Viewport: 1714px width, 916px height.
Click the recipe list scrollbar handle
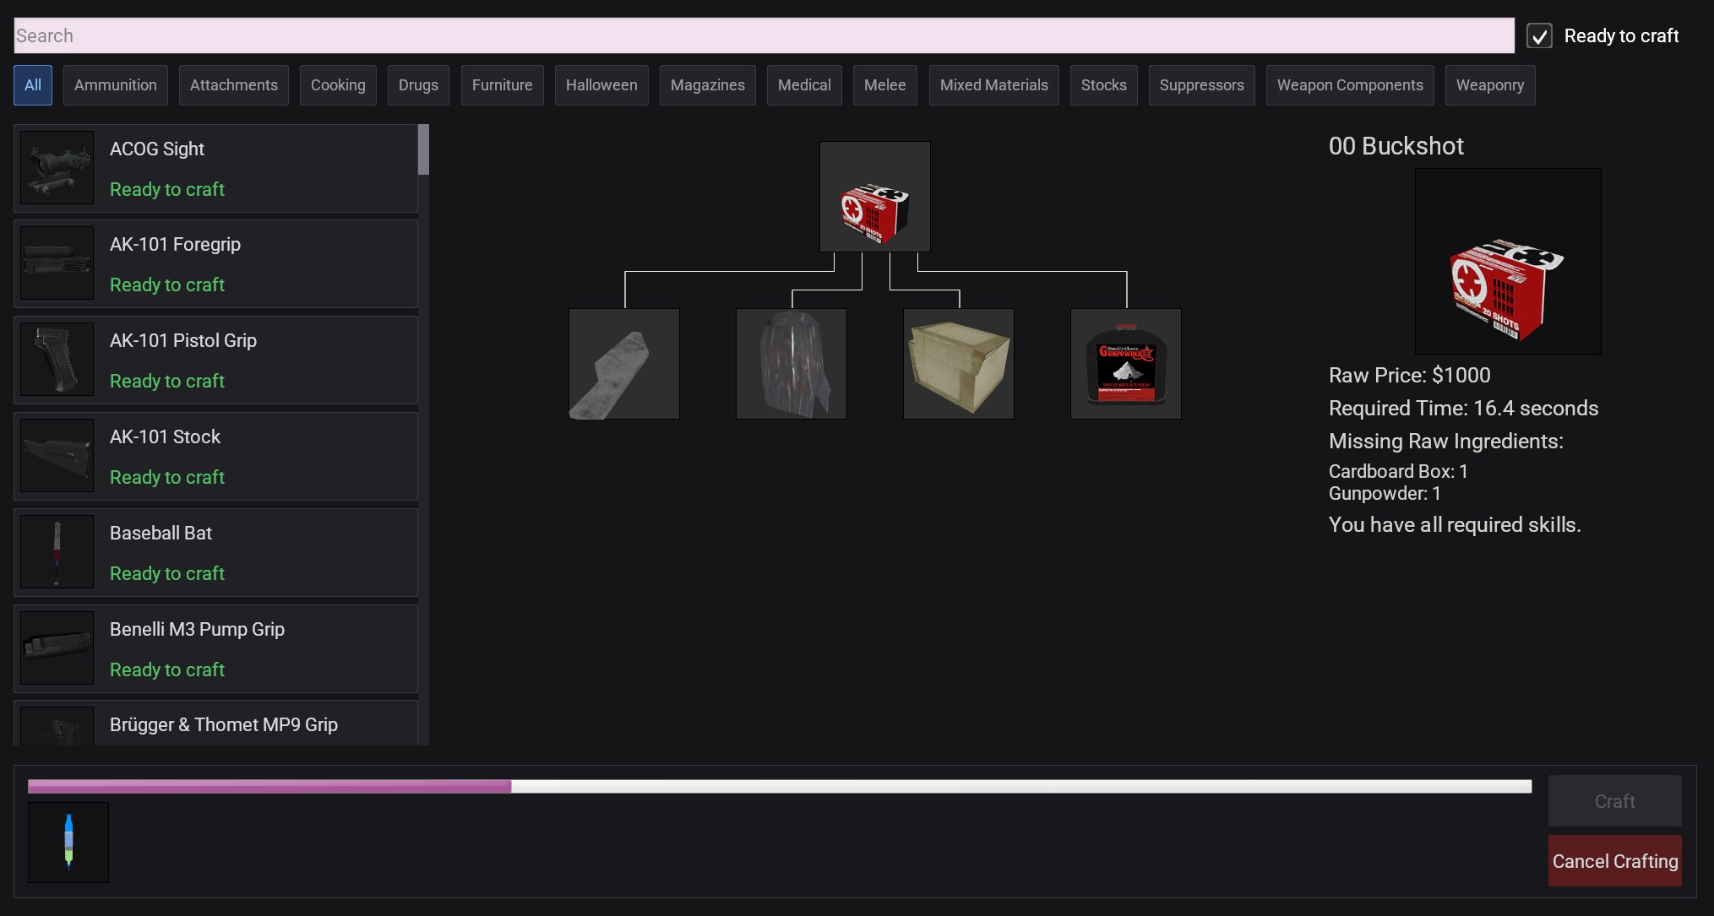pos(423,149)
